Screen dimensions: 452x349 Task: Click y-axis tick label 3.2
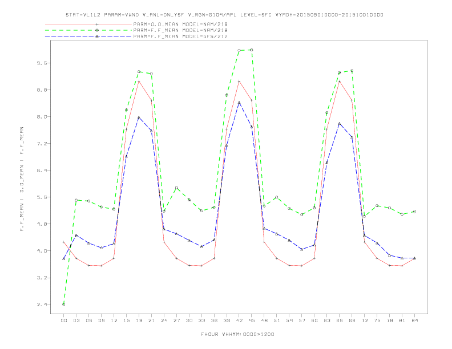(42, 278)
